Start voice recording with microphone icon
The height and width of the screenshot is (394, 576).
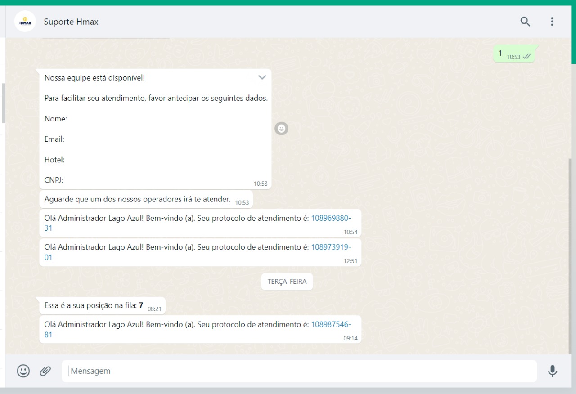tap(553, 371)
